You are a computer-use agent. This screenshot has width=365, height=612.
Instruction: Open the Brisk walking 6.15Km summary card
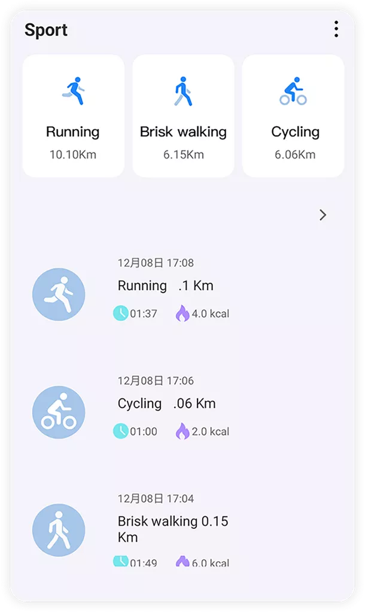point(183,116)
